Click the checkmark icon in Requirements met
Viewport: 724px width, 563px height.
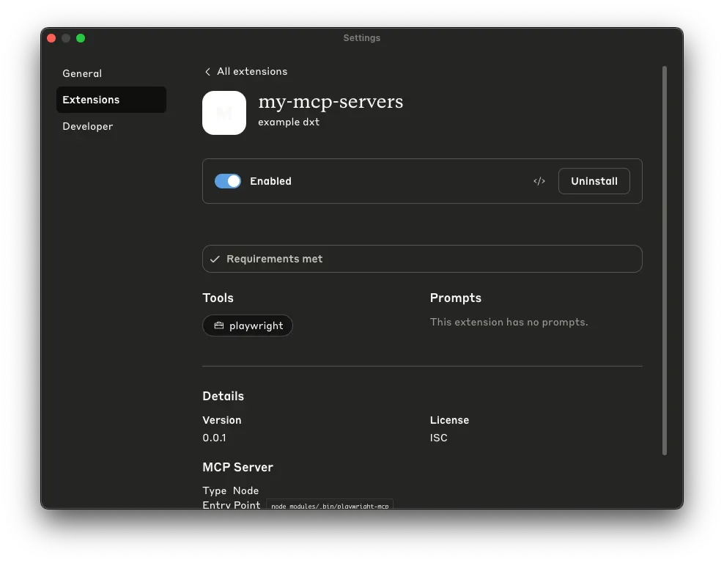215,259
